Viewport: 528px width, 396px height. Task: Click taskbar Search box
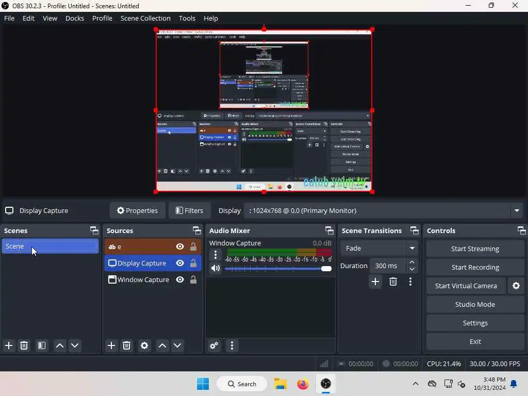(242, 384)
